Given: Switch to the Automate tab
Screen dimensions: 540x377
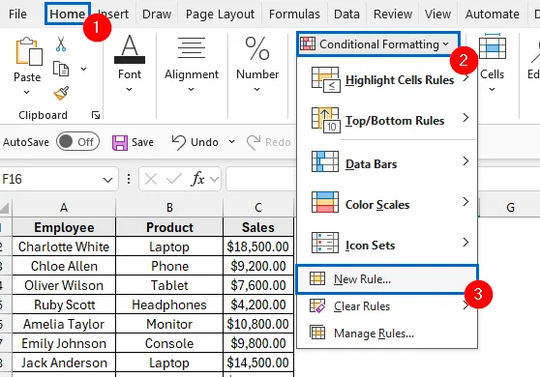Looking at the screenshot, I should pyautogui.click(x=493, y=14).
